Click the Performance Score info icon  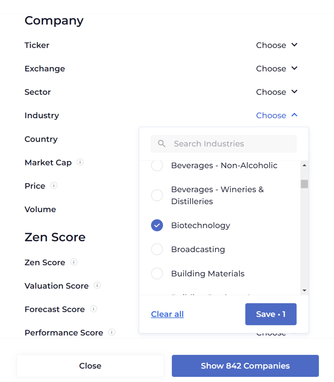(112, 332)
